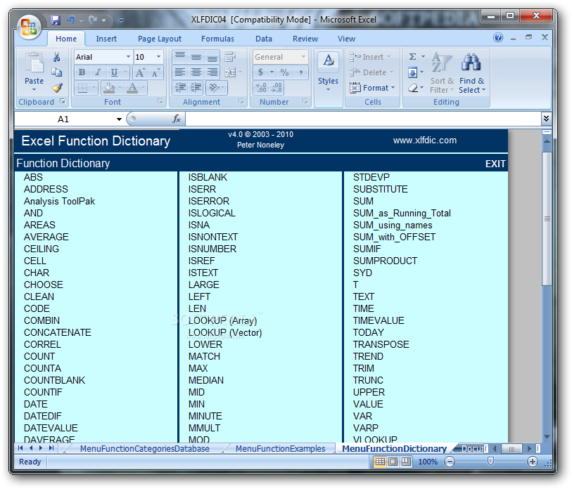
Task: Visit www.xlfdic.com link
Action: [425, 141]
